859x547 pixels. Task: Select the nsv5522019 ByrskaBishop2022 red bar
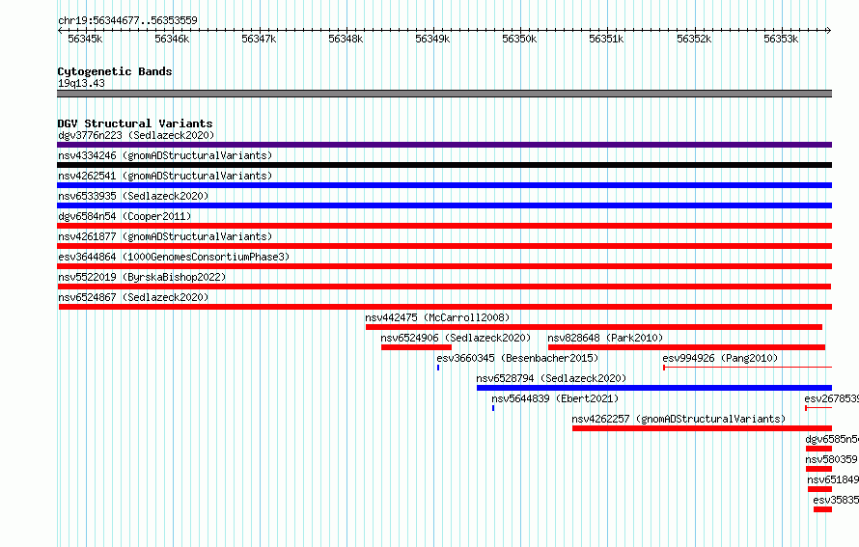[x=444, y=287]
